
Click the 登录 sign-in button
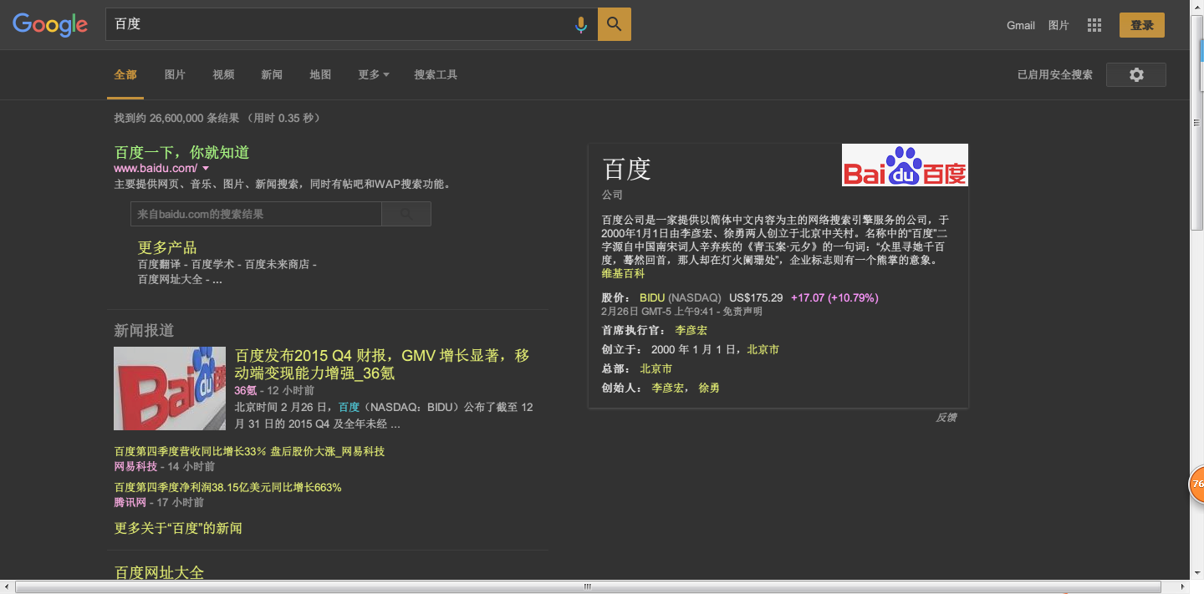(1142, 25)
